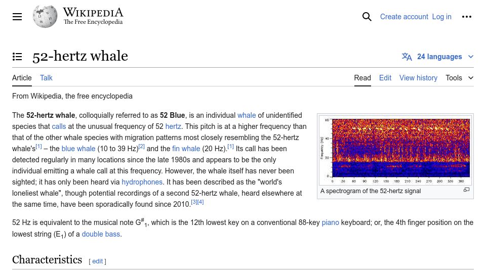486x273 pixels.
Task: Open the spectrogram image thumbnail
Action: tap(395, 150)
